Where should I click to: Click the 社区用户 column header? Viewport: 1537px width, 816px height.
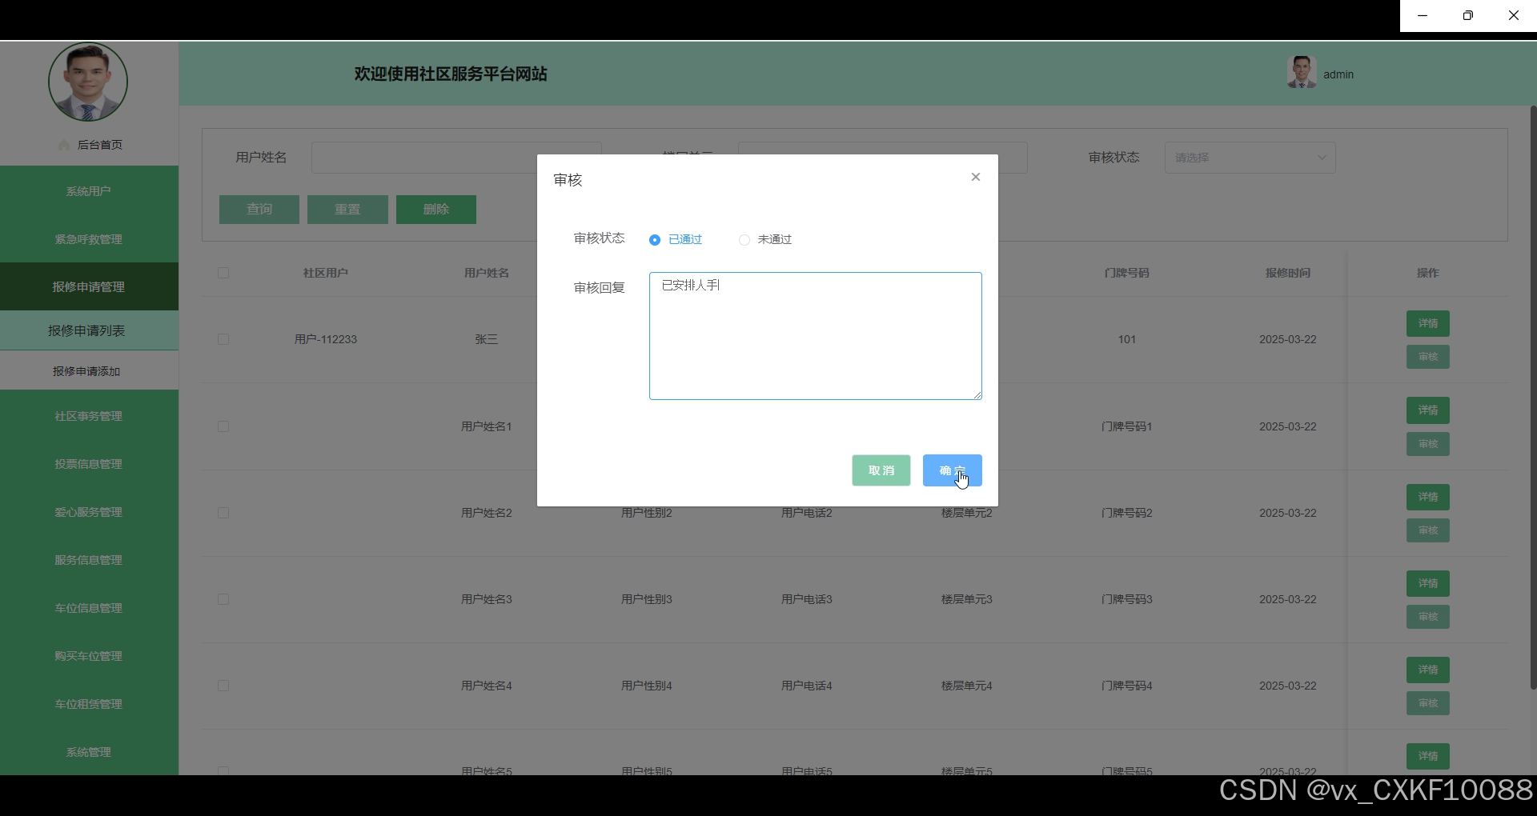pyautogui.click(x=325, y=273)
